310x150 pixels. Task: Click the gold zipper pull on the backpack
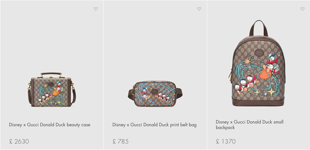(x=230, y=75)
